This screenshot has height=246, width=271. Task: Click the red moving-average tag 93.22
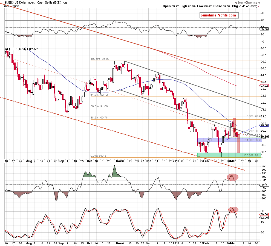[x=264, y=86]
